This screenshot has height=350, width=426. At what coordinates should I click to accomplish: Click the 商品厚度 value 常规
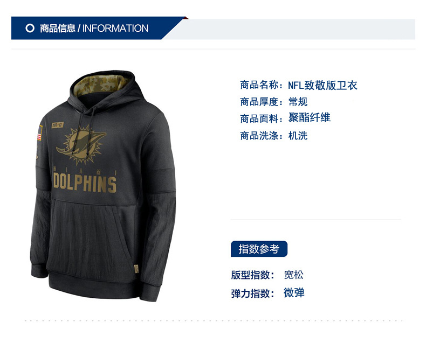tap(298, 102)
